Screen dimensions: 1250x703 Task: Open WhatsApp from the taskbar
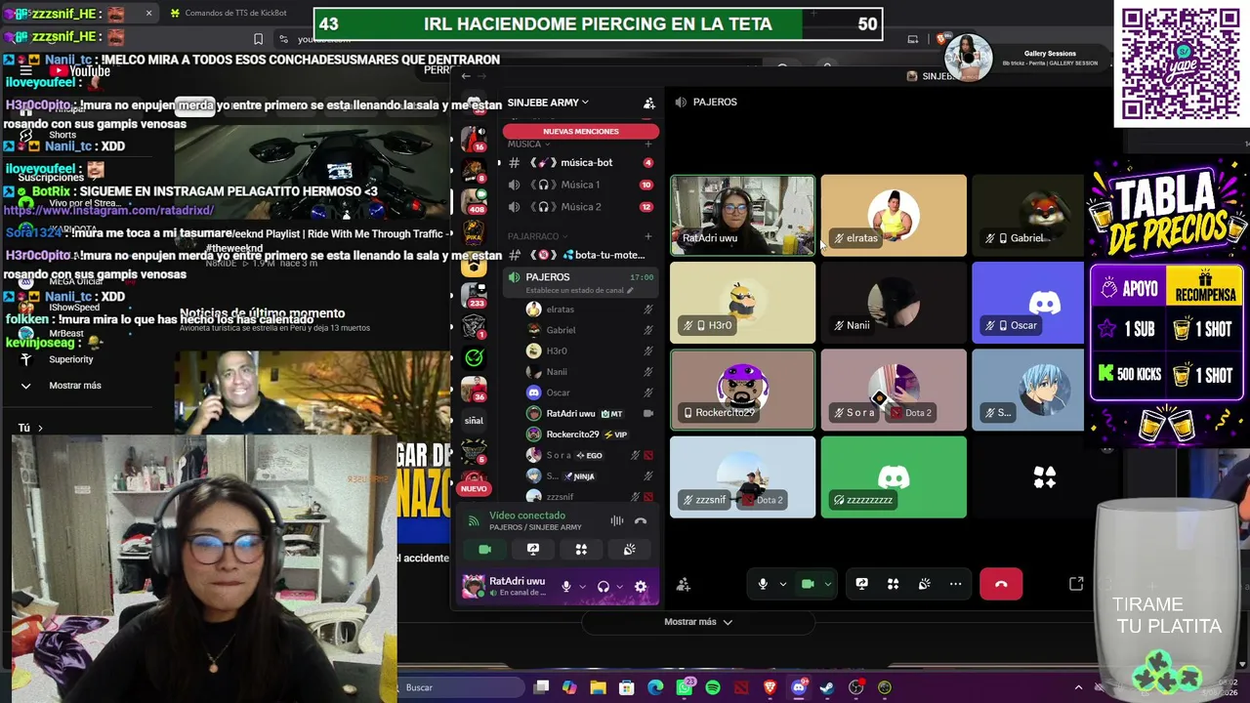coord(685,687)
